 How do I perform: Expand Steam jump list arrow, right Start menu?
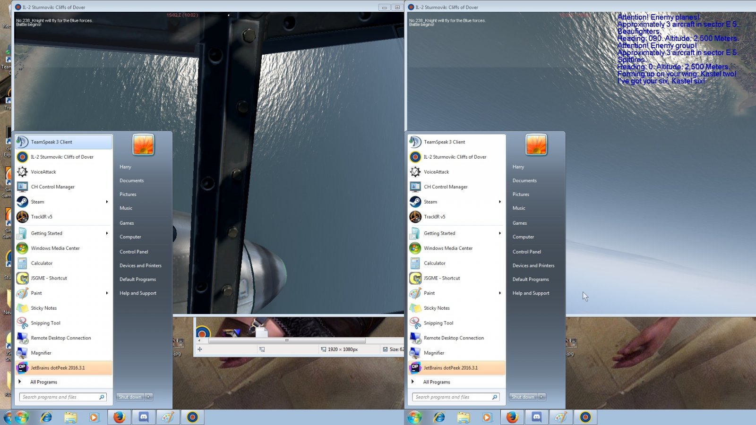(x=500, y=202)
